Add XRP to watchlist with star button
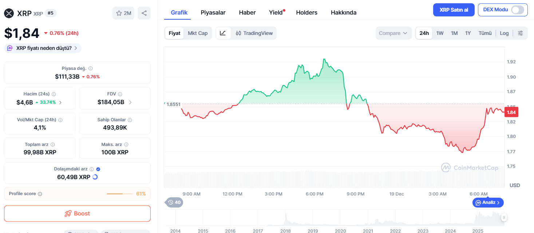Screen dimensions: 534x233 (x=123, y=13)
